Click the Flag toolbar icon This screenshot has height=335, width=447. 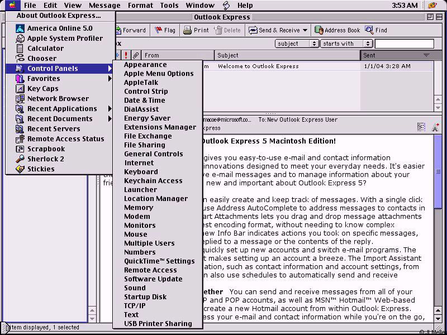(x=159, y=30)
